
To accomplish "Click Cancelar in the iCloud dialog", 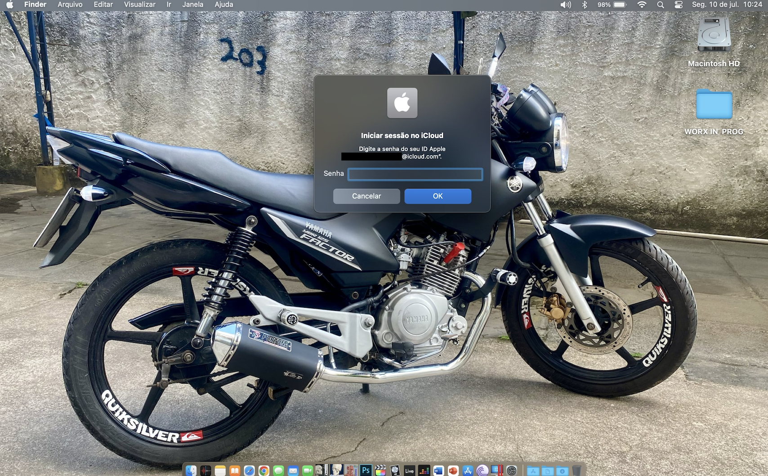I will pos(366,196).
